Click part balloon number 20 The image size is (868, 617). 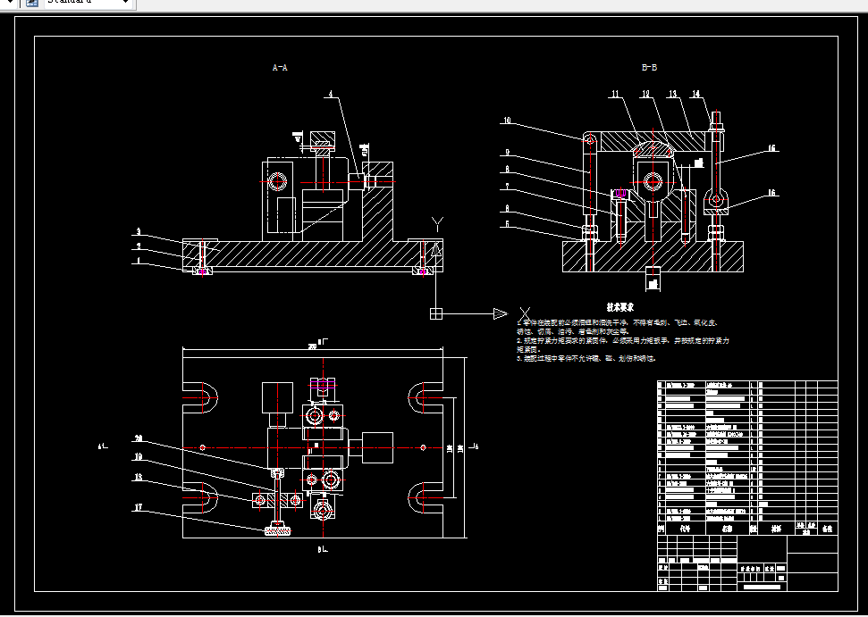point(139,438)
